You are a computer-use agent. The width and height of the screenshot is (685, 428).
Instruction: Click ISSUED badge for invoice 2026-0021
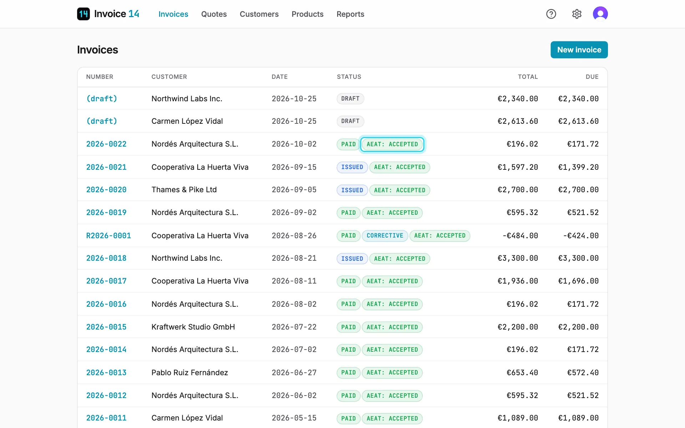tap(352, 167)
